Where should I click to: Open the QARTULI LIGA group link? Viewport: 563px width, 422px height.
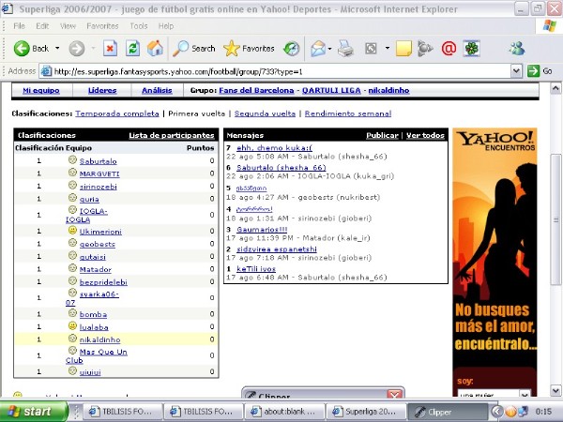point(331,90)
